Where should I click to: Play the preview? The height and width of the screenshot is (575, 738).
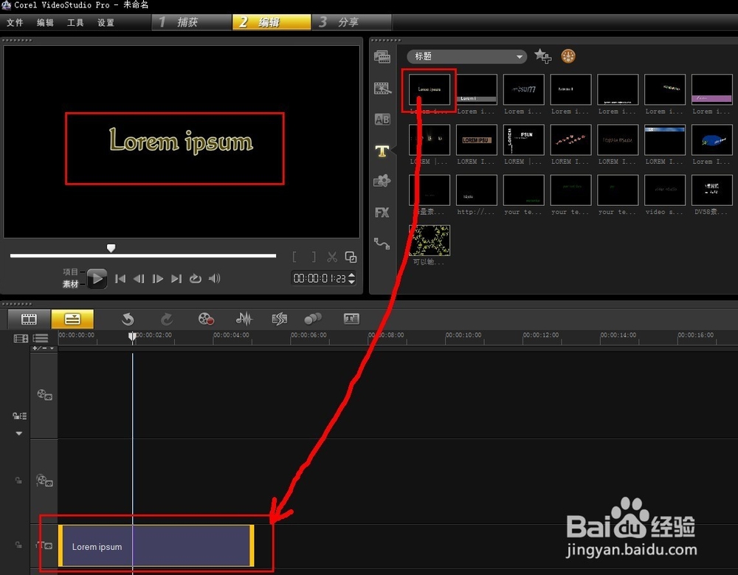97,278
